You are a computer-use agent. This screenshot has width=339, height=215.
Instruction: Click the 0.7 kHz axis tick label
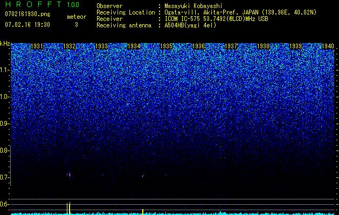[4, 177]
